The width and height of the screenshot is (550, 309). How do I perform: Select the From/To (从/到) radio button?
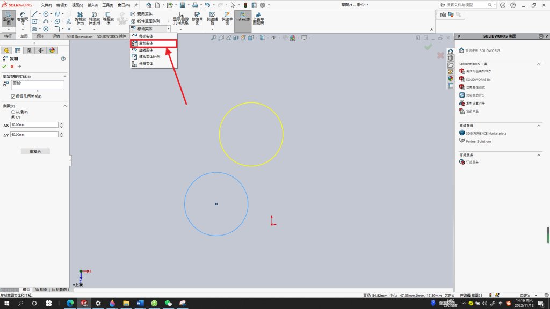pos(13,112)
